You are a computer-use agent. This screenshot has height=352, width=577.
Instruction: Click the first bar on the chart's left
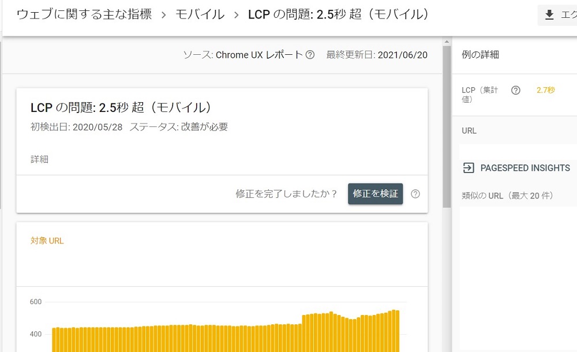(x=54, y=339)
